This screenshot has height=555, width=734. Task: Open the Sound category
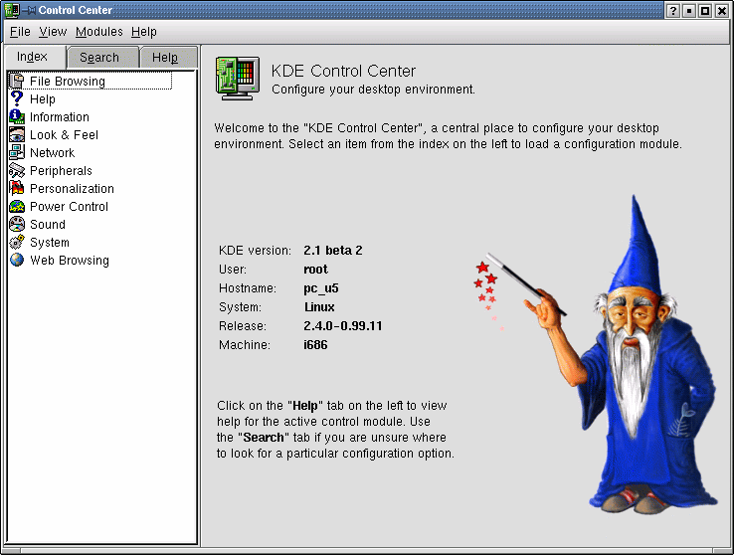[x=48, y=224]
